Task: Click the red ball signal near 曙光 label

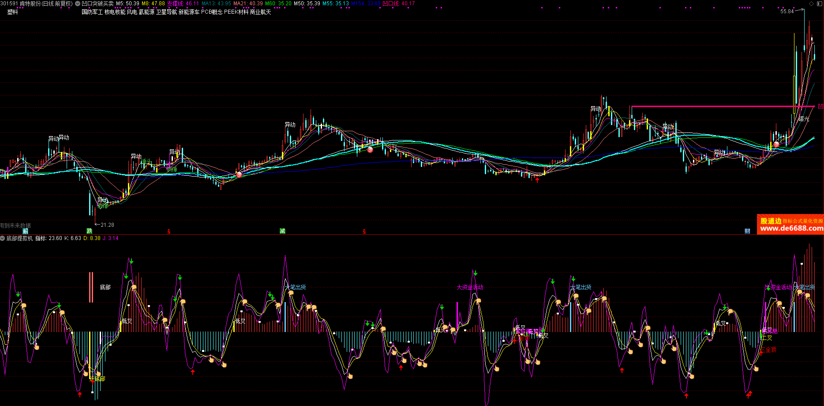Action: [x=776, y=144]
